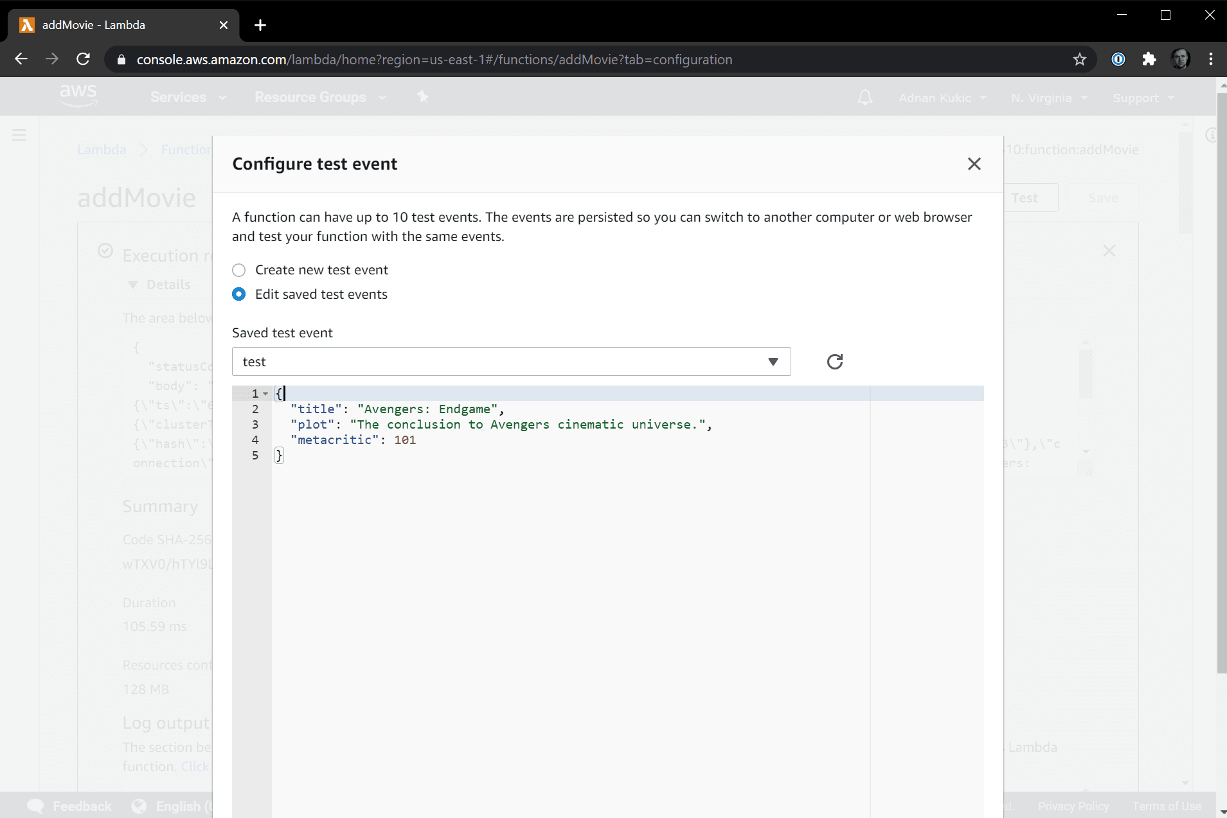This screenshot has height=818, width=1227.
Task: Go back using browser back arrow
Action: pos(21,59)
